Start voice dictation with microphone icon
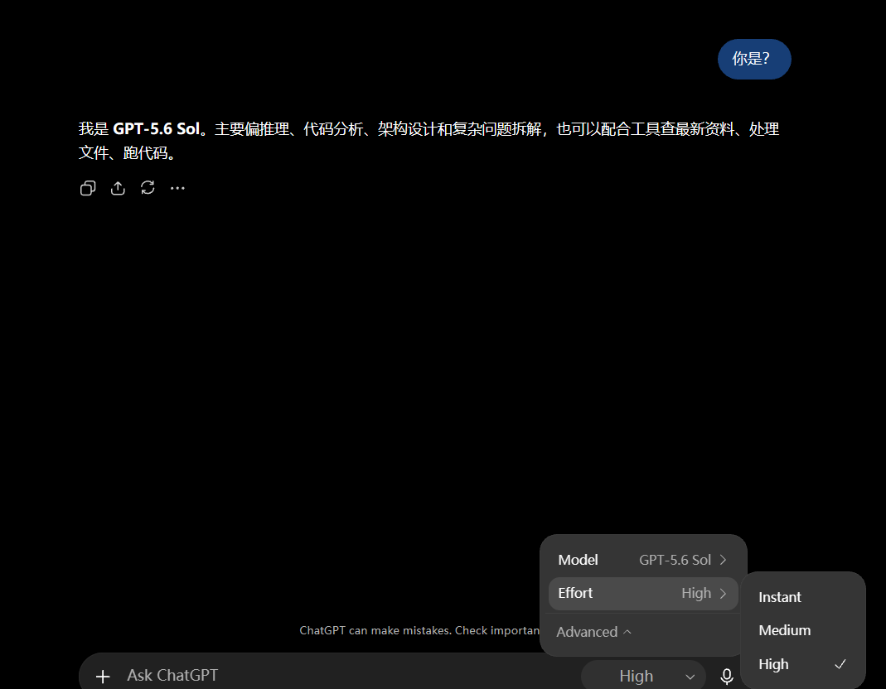 [727, 676]
